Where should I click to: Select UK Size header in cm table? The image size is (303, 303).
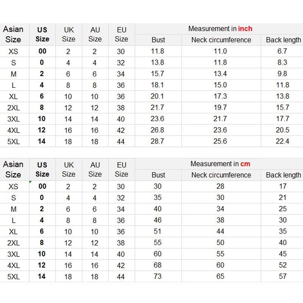click(x=69, y=169)
